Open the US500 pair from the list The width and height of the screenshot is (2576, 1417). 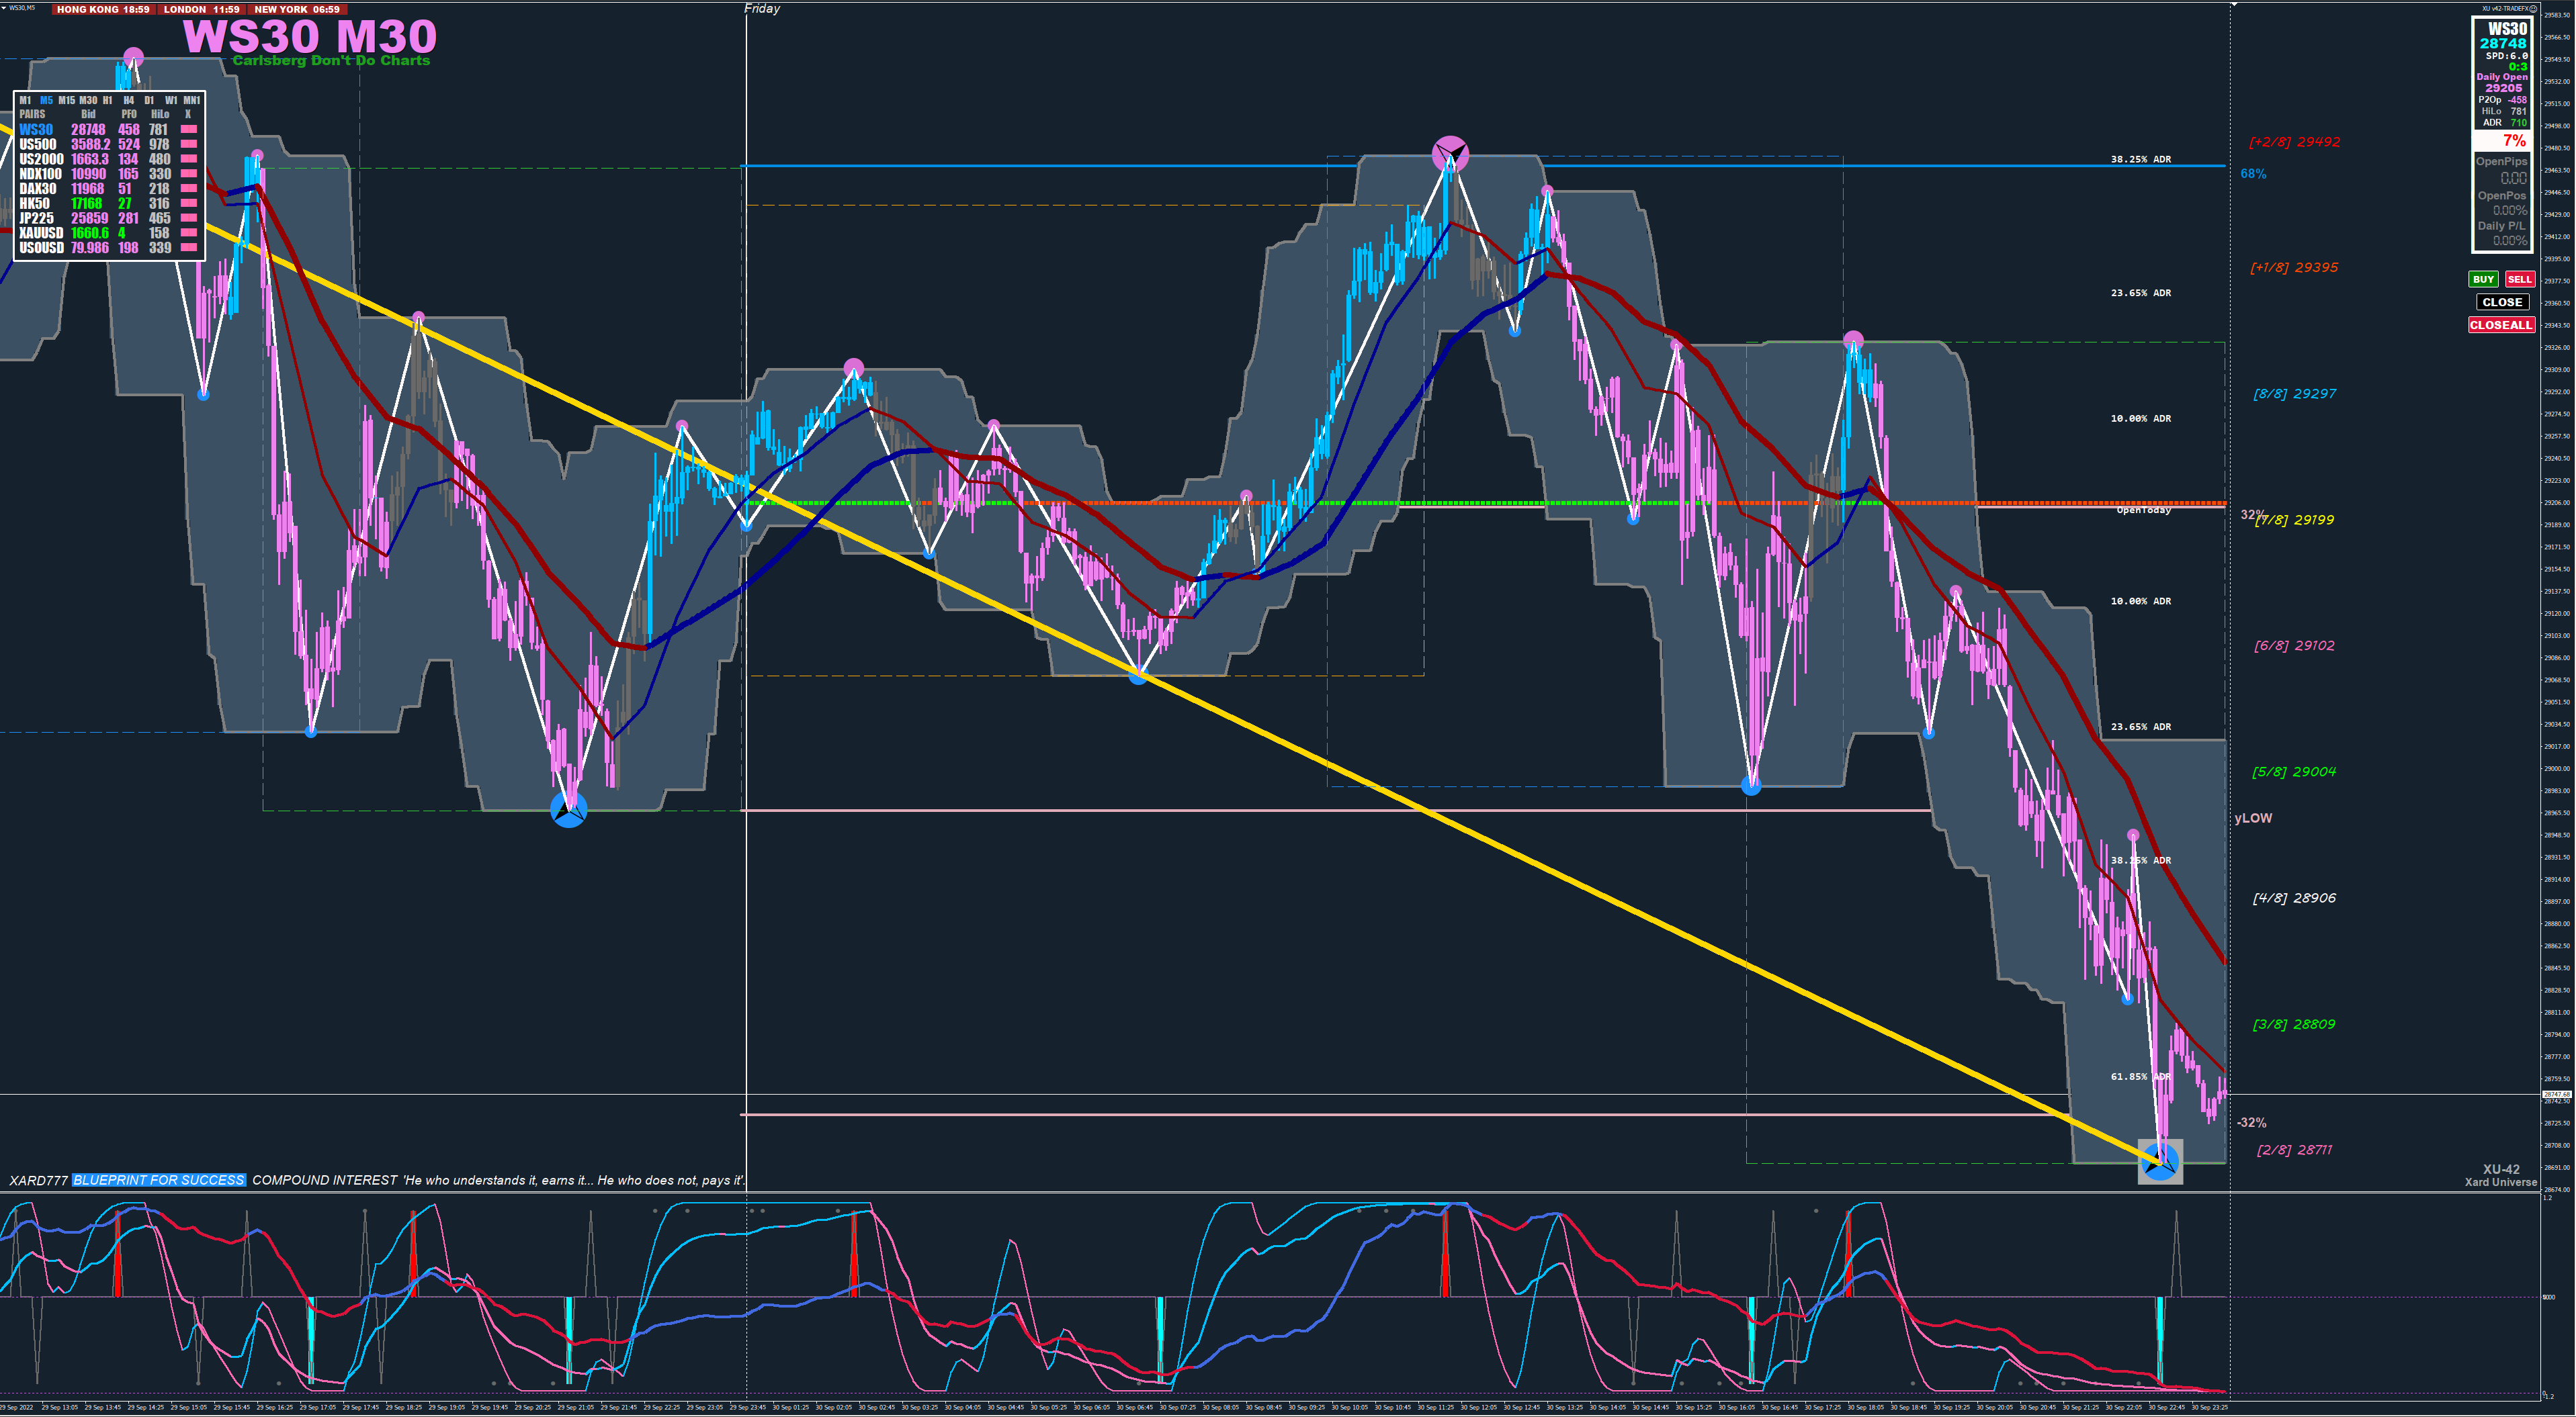[x=38, y=145]
